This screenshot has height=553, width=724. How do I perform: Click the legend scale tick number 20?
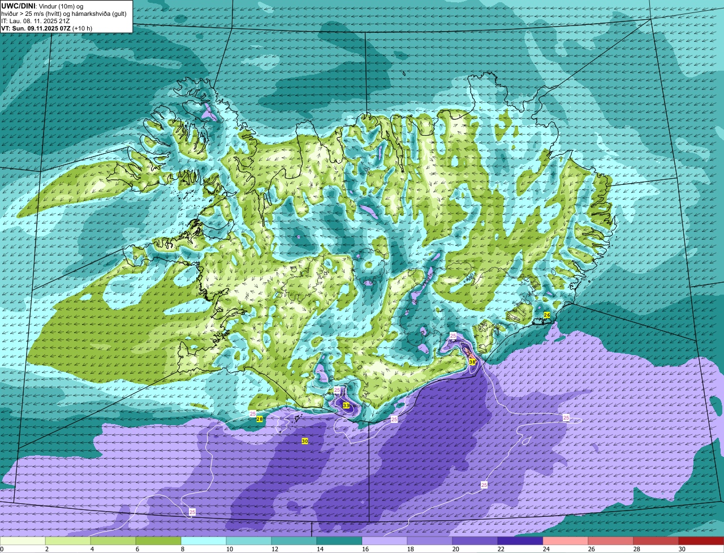click(x=456, y=549)
